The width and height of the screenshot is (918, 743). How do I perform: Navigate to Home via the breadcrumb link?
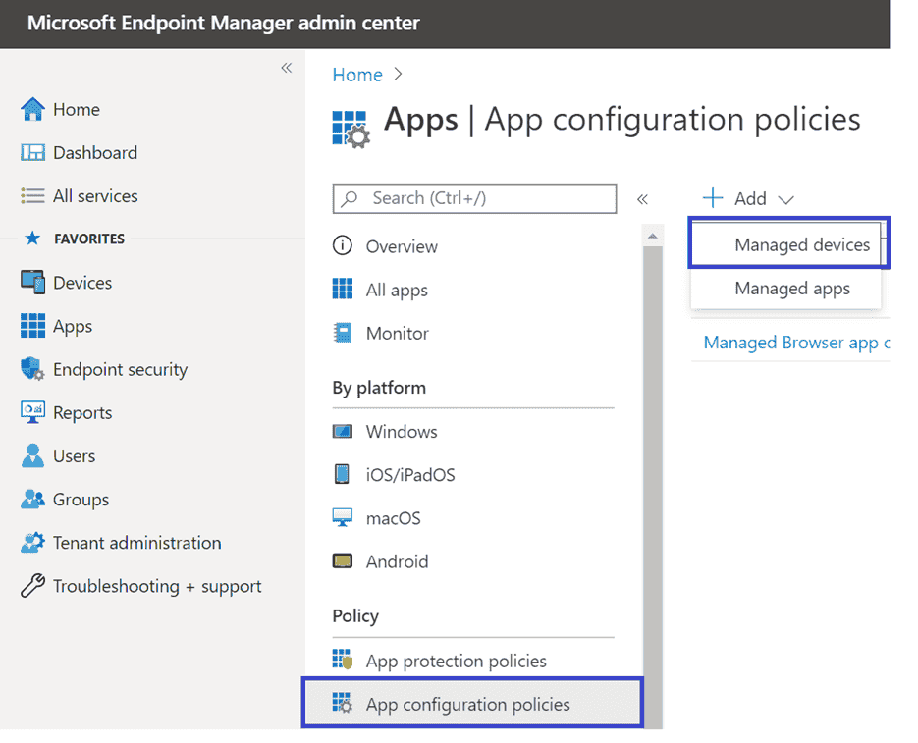(x=356, y=75)
